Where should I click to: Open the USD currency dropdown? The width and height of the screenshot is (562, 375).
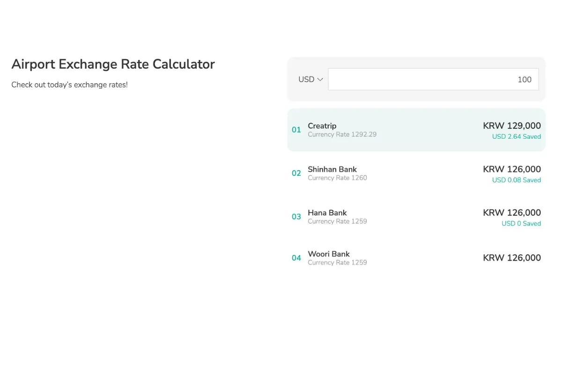click(311, 80)
